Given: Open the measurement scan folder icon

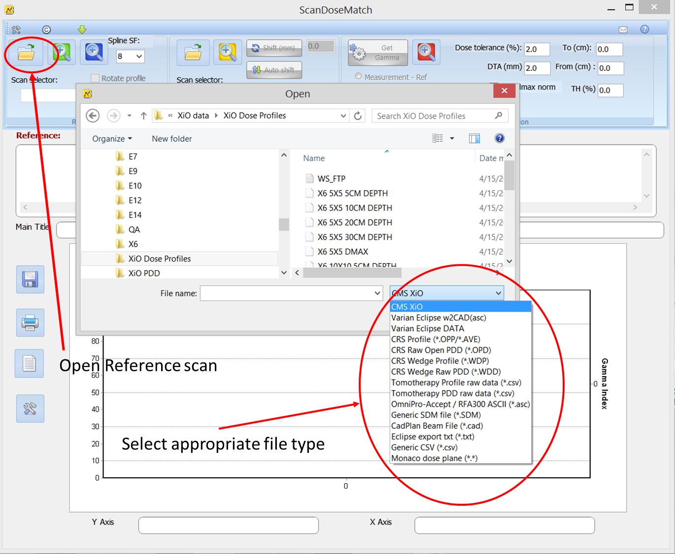Looking at the screenshot, I should pos(193,52).
